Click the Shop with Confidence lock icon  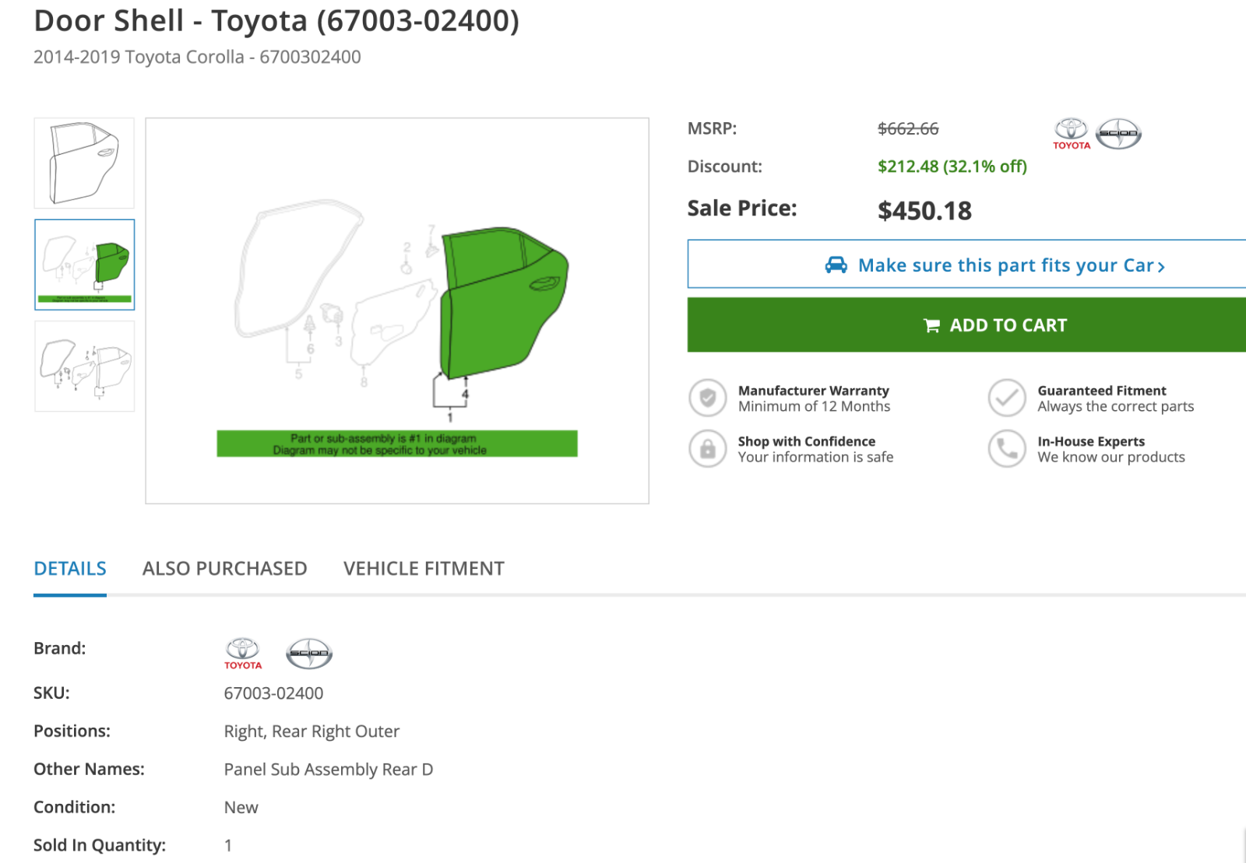pos(707,449)
